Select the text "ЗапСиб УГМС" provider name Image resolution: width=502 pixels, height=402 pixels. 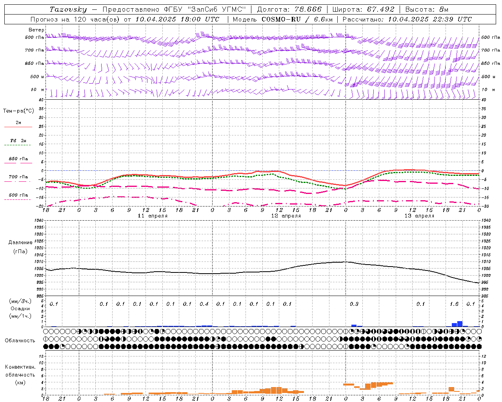(216, 9)
